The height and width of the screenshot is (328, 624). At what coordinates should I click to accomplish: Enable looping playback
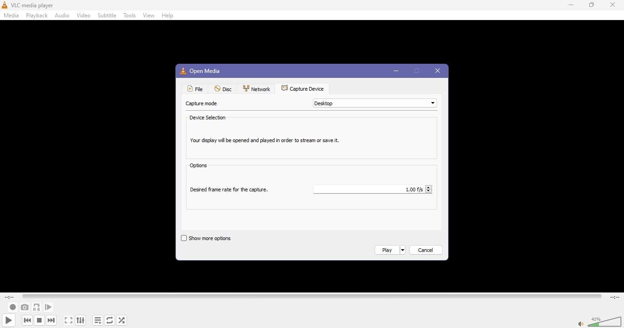pyautogui.click(x=110, y=321)
